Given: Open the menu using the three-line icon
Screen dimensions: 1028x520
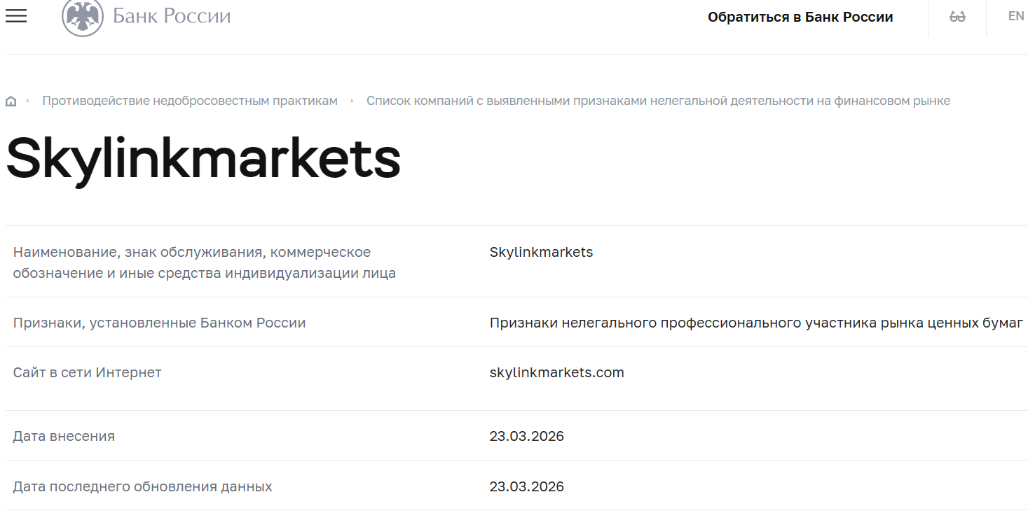Looking at the screenshot, I should tap(15, 15).
